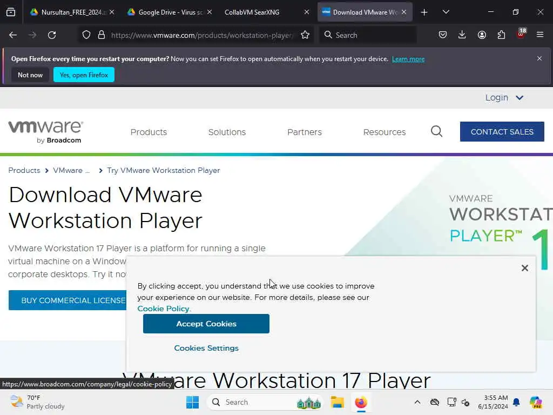Click the notification bell in taskbar

tap(516, 402)
